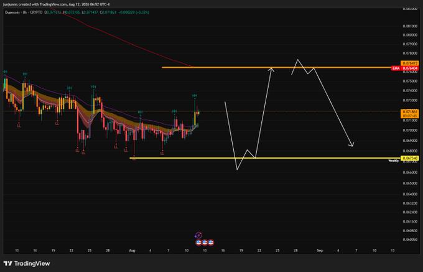
Task: Click the 0.078000 price axis label
Action: (x=410, y=54)
